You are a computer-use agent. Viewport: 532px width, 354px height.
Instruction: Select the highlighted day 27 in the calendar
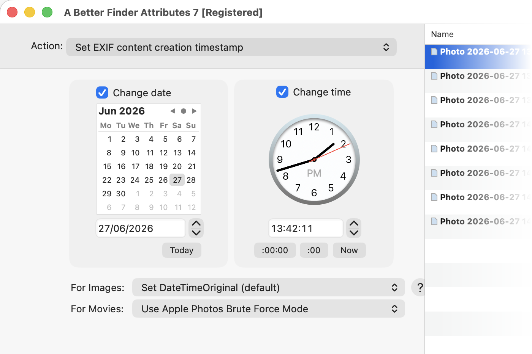(177, 180)
